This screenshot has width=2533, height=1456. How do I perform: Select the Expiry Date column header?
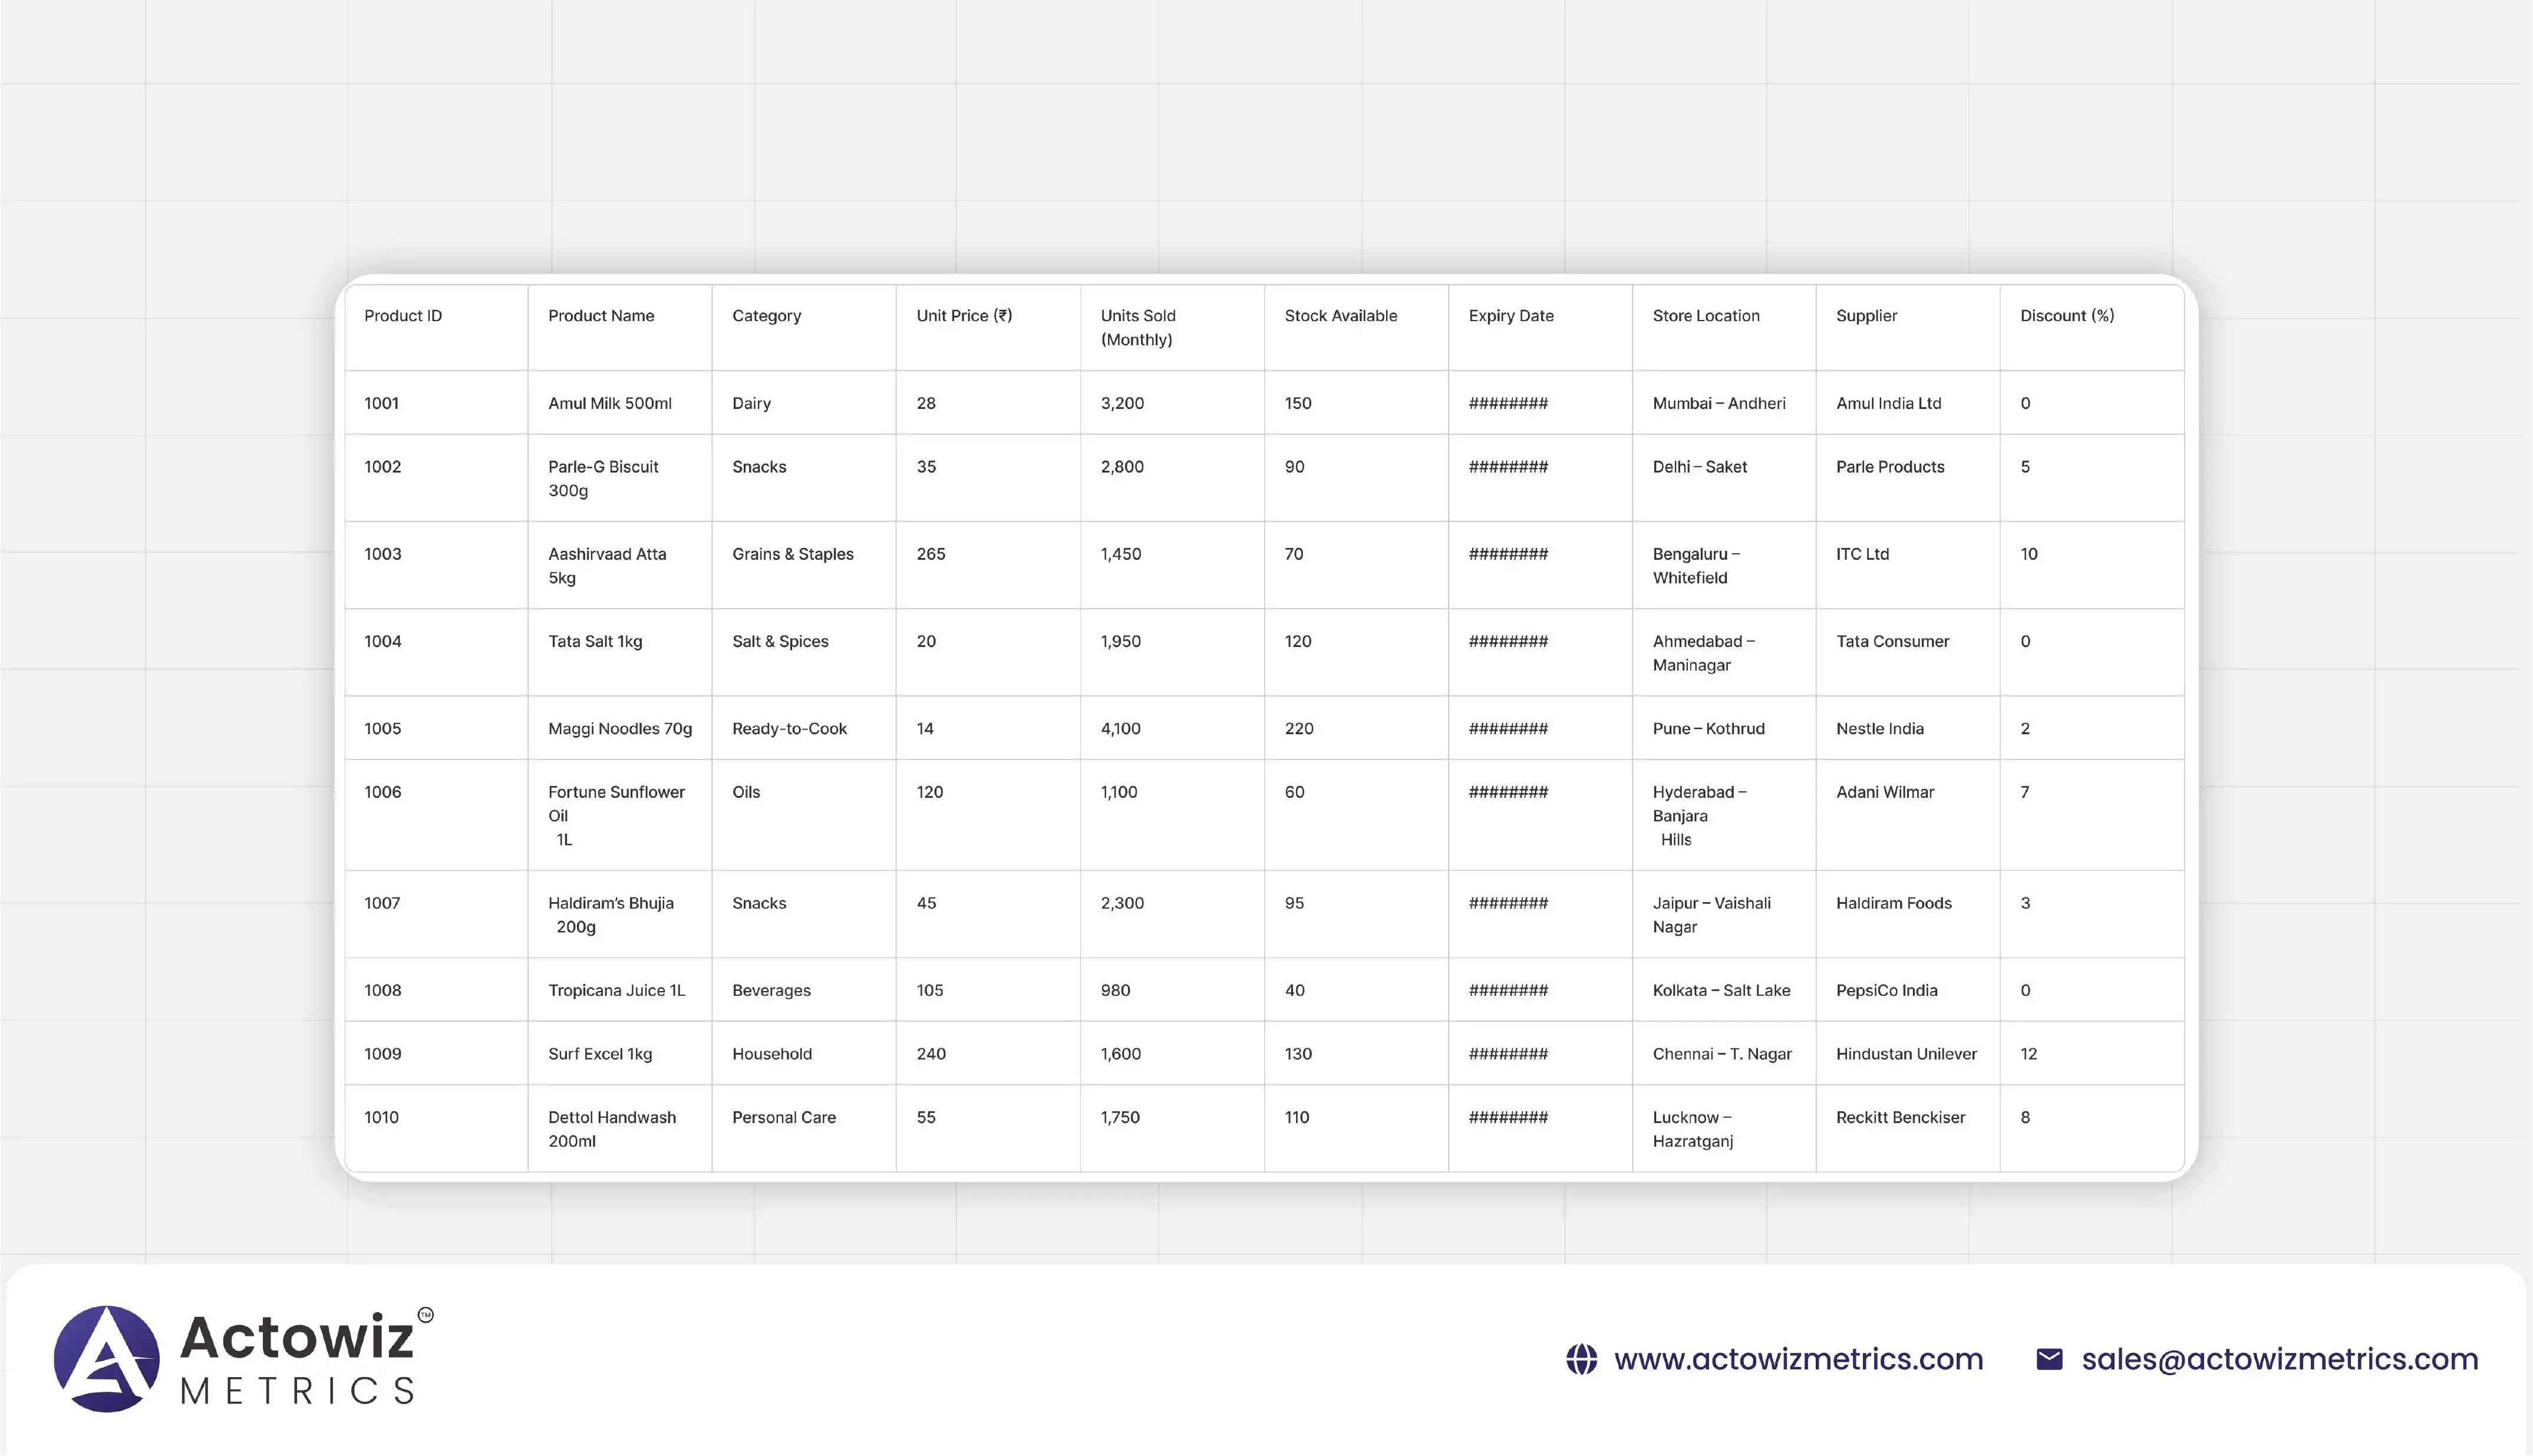pyautogui.click(x=1511, y=316)
